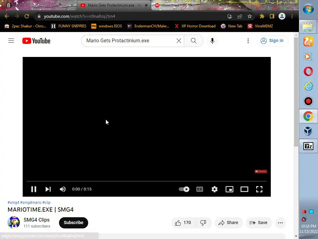318x239 pixels.
Task: Open Chrome profile avatar
Action: [282, 16]
